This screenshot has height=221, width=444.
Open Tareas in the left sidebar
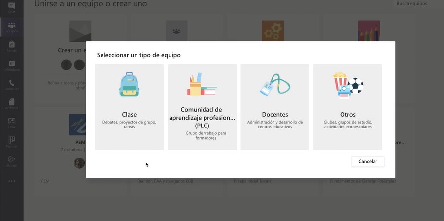tap(12, 47)
